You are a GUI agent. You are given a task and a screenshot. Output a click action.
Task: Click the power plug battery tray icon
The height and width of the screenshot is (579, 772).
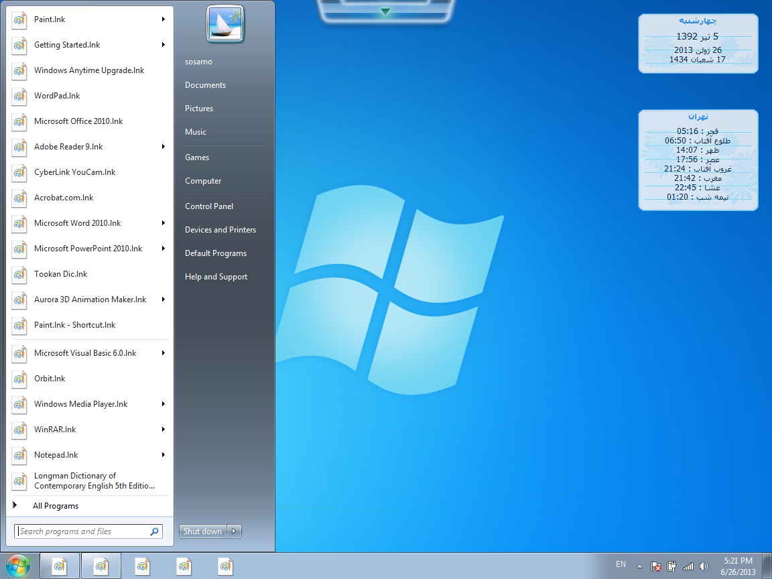coord(672,566)
